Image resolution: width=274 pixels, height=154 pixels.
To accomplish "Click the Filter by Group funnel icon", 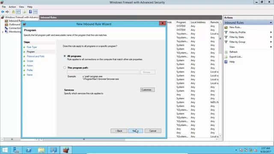I will (x=226, y=42).
